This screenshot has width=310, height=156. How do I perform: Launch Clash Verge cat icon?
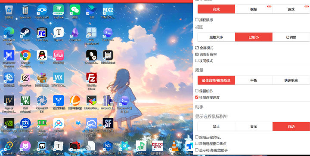pyautogui.click(x=25, y=146)
